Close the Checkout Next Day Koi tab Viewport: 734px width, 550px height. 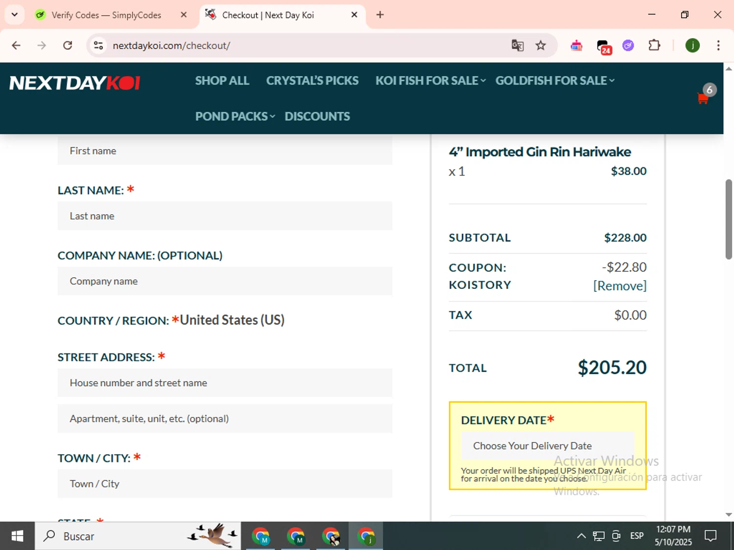(354, 15)
